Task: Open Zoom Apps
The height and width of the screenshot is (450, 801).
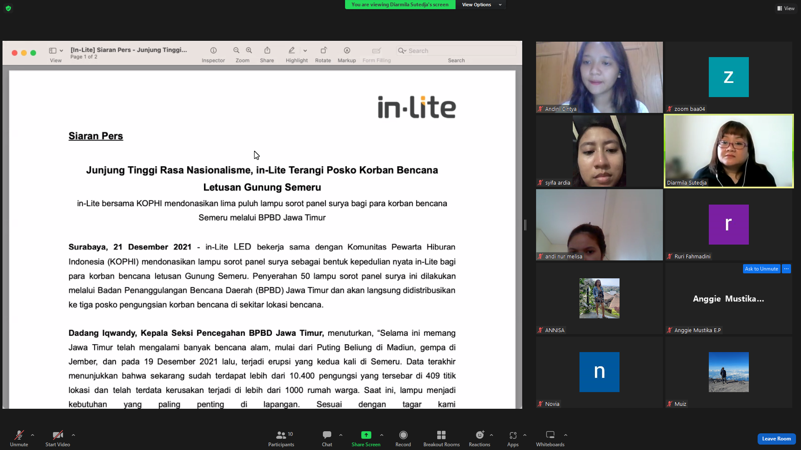Action: pos(513,438)
